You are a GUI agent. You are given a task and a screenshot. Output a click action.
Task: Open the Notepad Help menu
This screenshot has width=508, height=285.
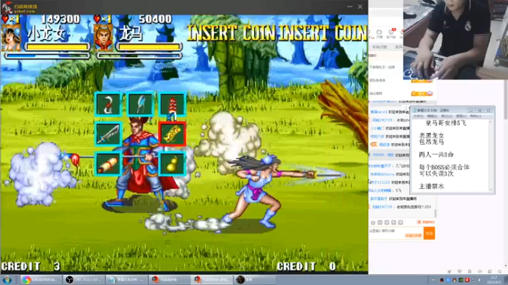pos(475,116)
